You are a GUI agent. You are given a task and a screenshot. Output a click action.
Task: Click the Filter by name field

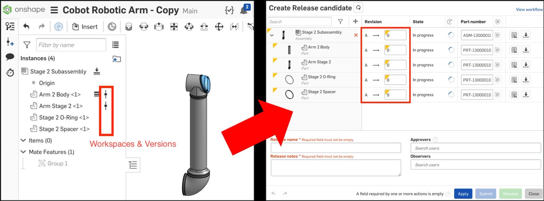point(71,45)
